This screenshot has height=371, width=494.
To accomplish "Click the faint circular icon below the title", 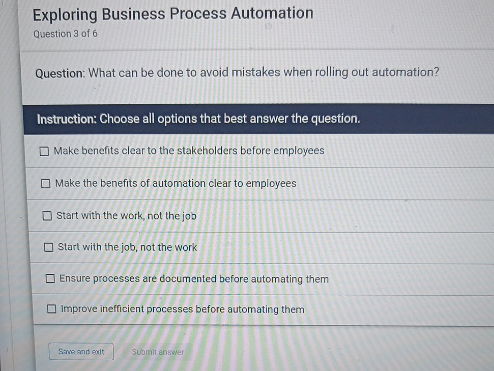I will point(268,26).
